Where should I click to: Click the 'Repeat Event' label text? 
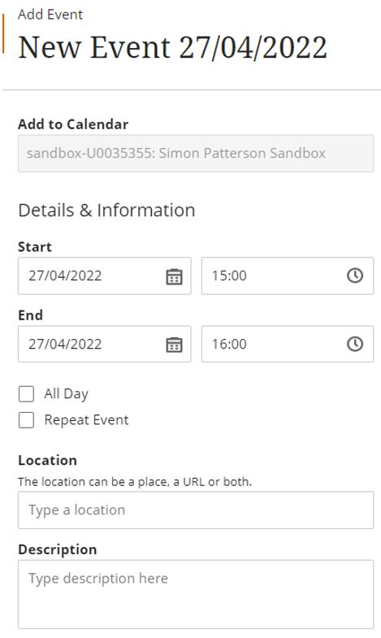click(86, 420)
